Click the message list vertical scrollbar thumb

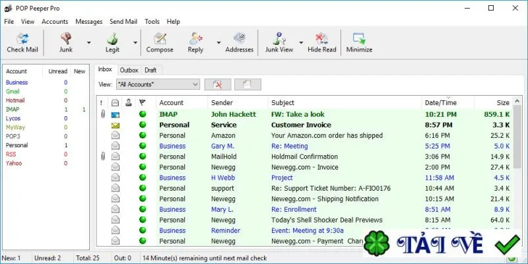pyautogui.click(x=517, y=137)
